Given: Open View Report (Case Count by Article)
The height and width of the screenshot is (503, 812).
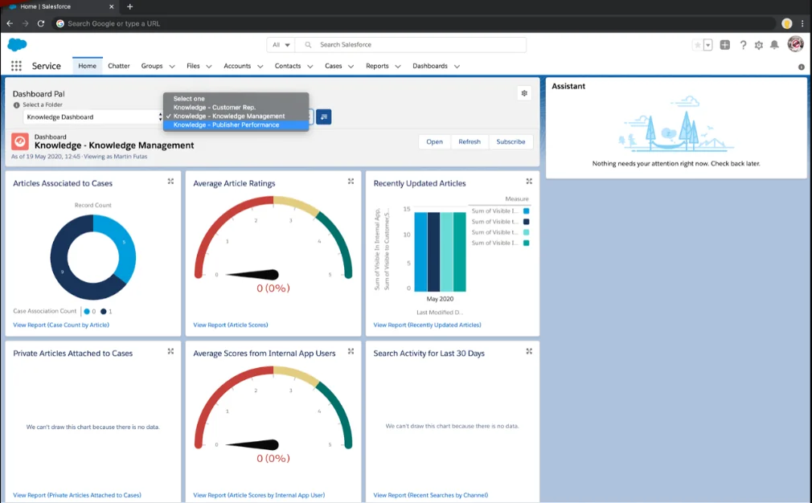Looking at the screenshot, I should (61, 325).
